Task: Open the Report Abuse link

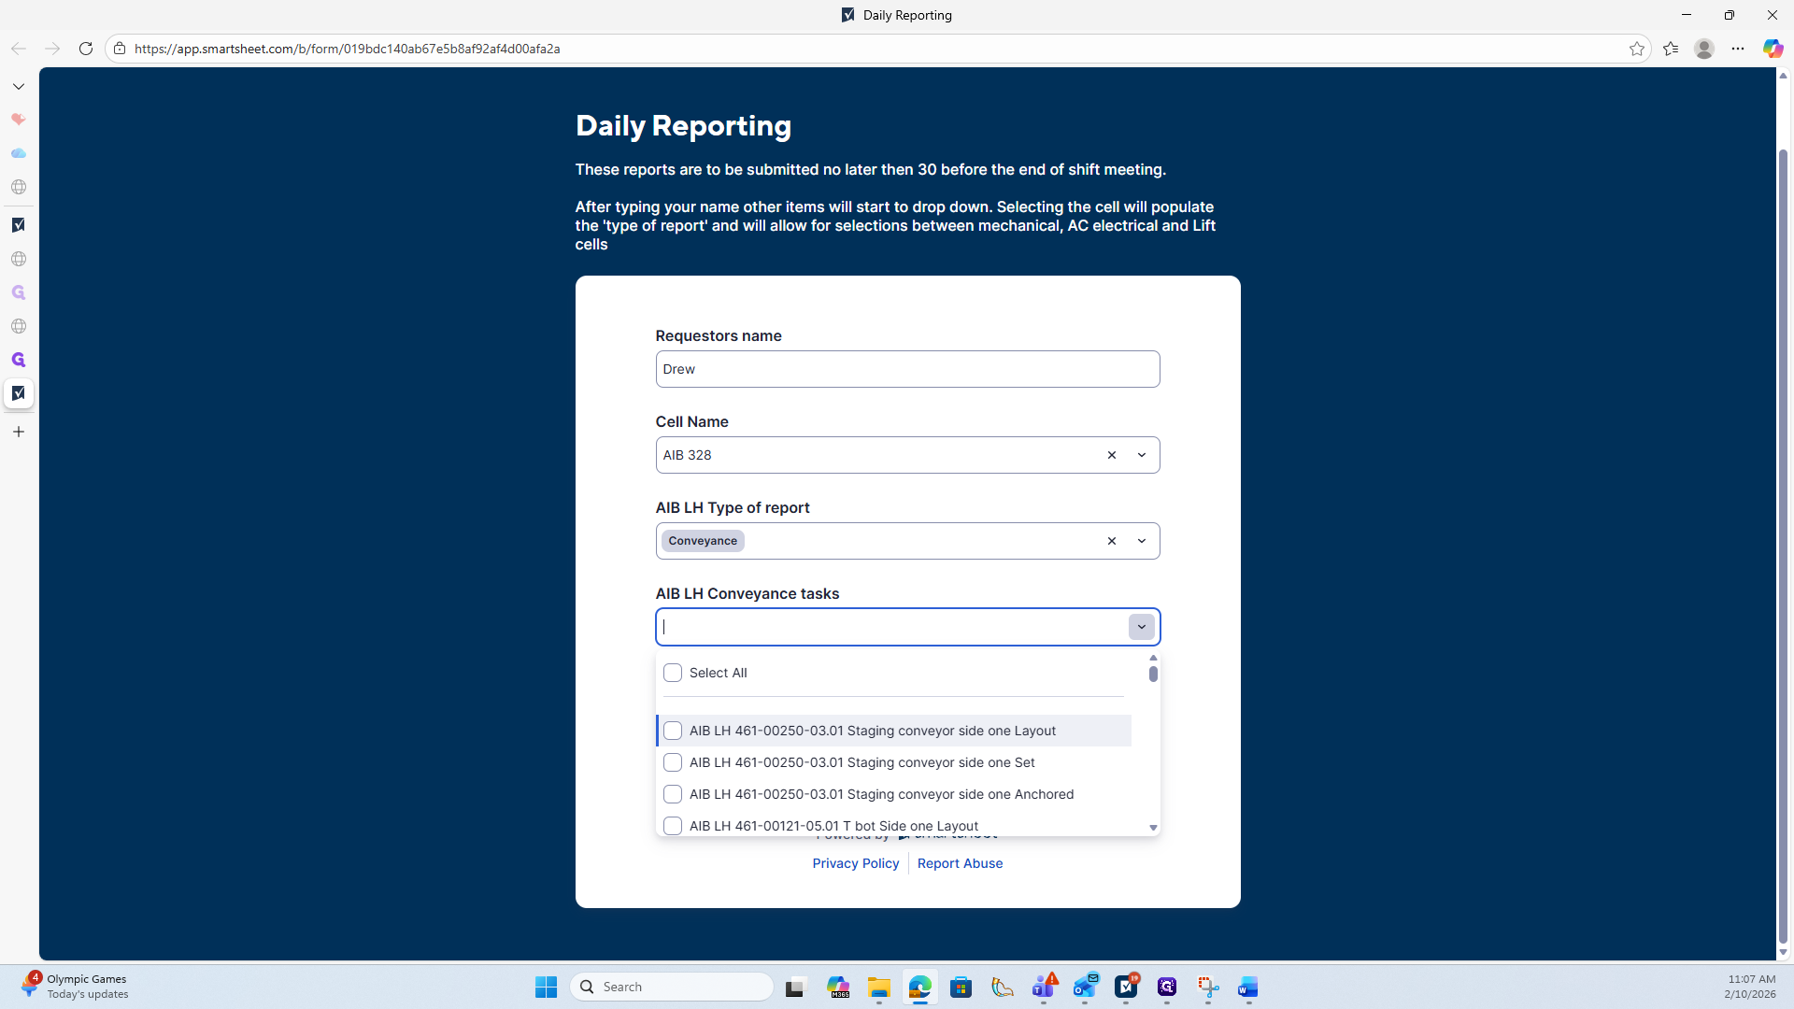Action: [960, 863]
